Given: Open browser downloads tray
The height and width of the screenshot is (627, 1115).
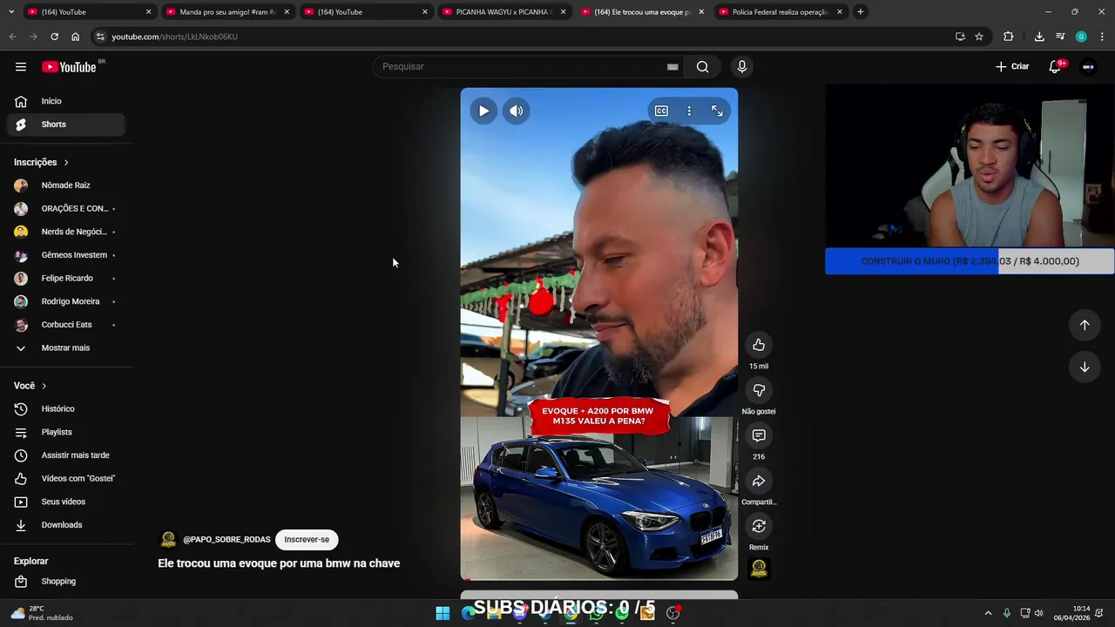Looking at the screenshot, I should click(1039, 37).
